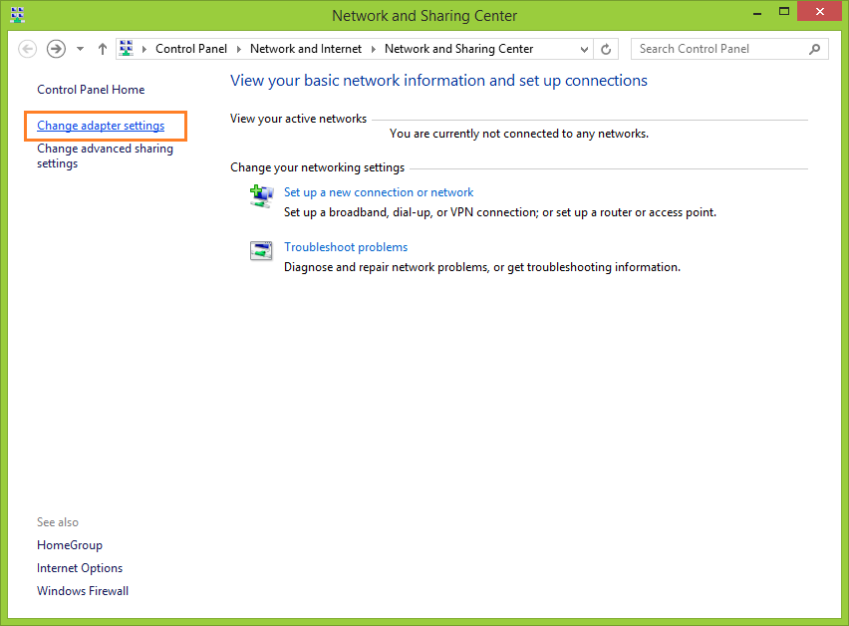Open the address bar history dropdown
Viewport: 849px width, 626px height.
click(x=584, y=49)
